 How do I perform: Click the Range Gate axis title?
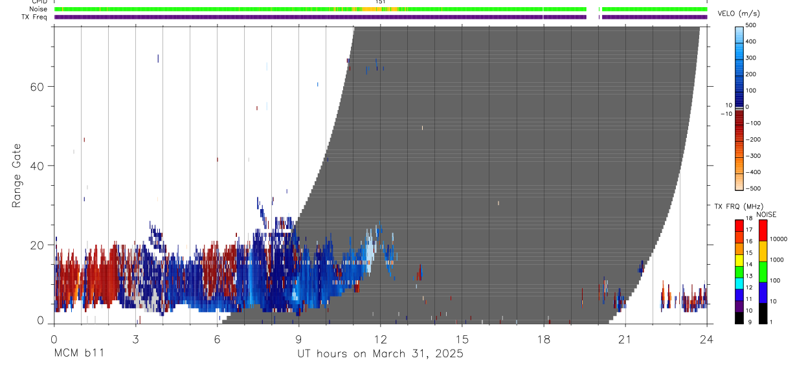point(17,176)
